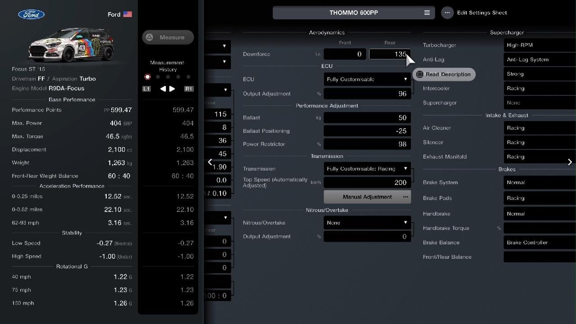Select the first measurement history dot

click(147, 77)
